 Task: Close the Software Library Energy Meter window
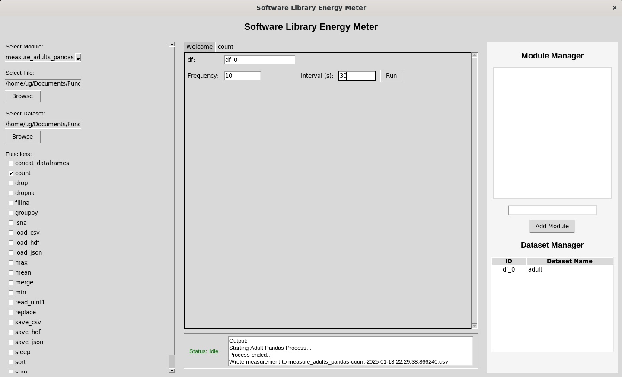click(x=614, y=8)
